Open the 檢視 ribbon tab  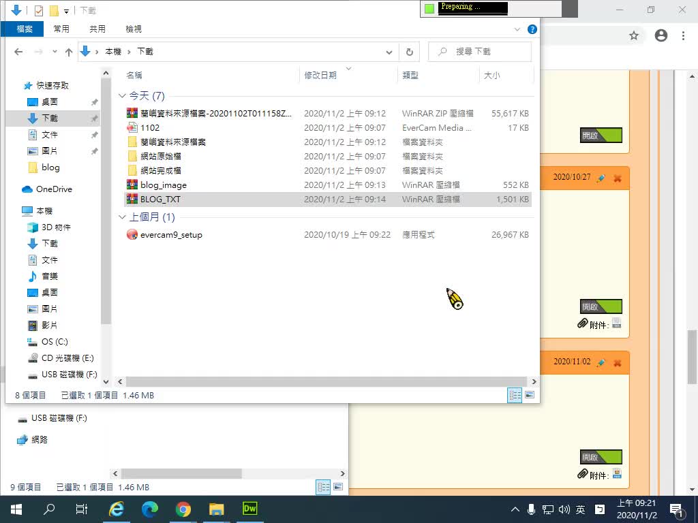pos(134,29)
